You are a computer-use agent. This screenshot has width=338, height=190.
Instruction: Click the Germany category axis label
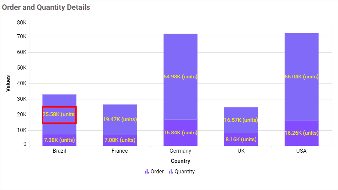180,151
